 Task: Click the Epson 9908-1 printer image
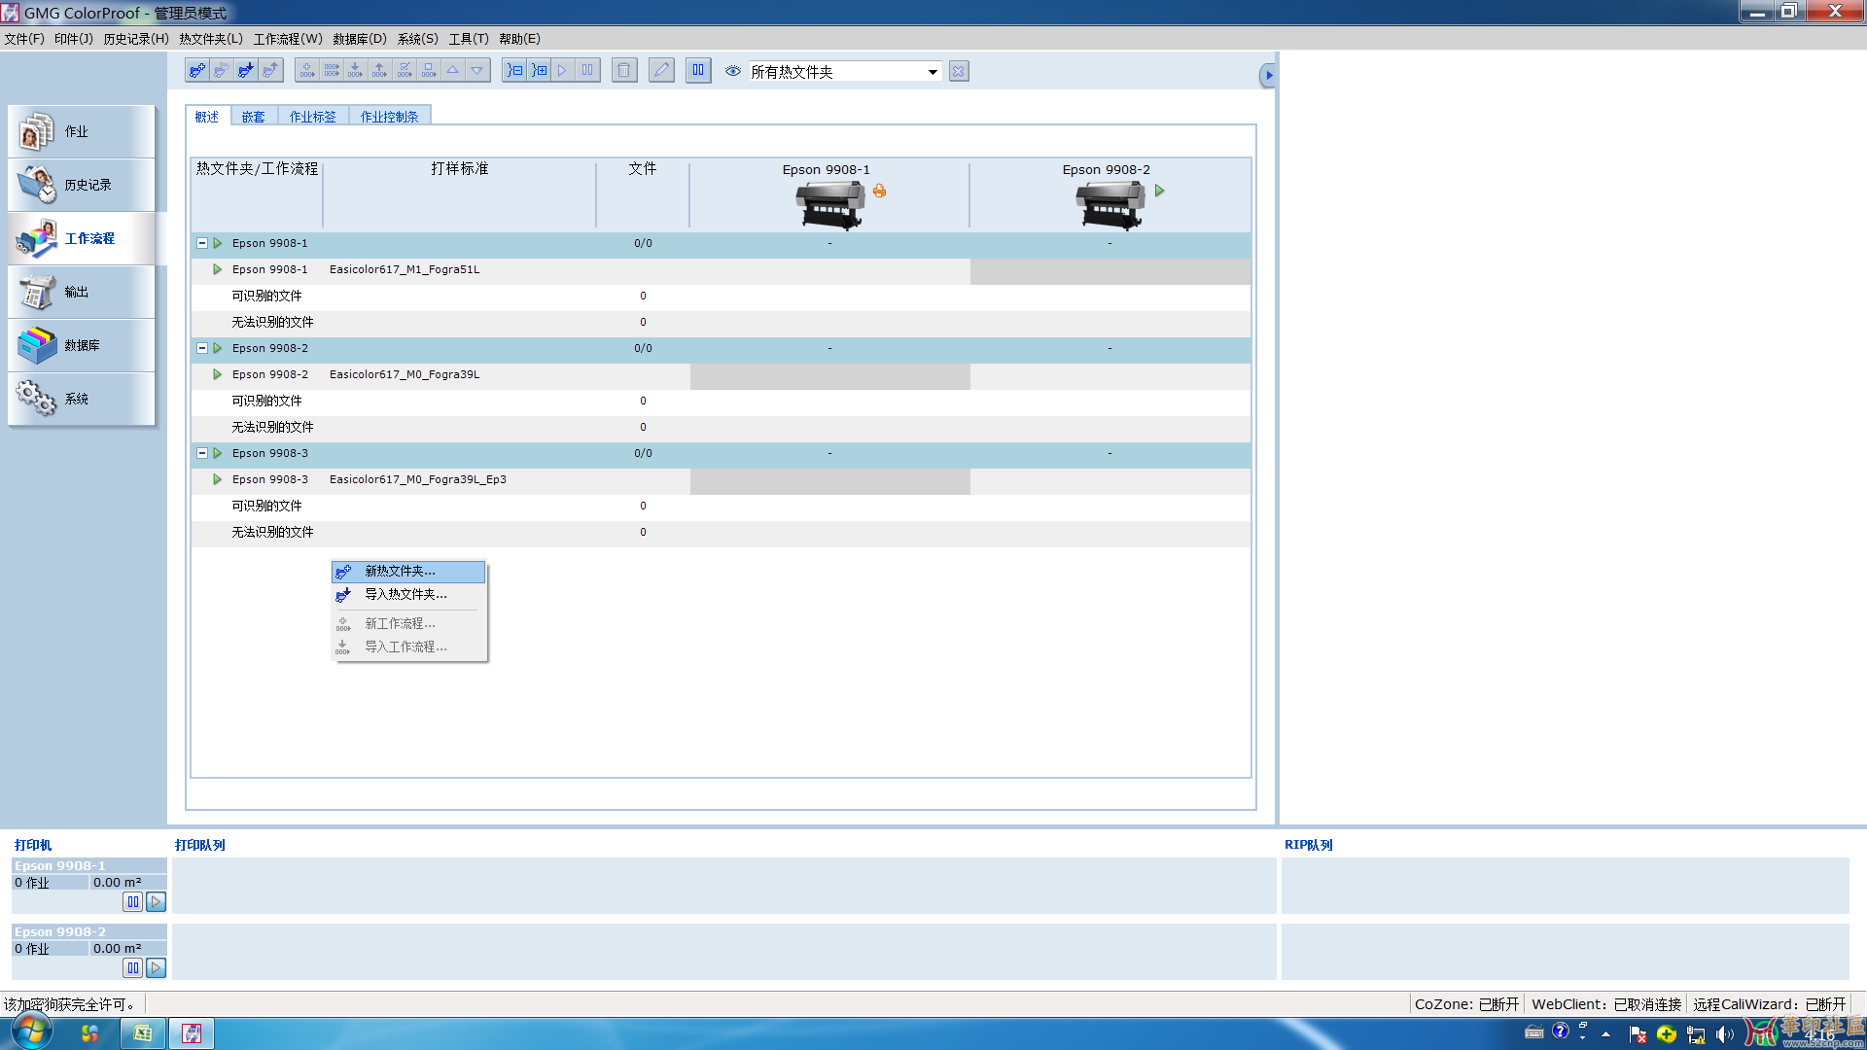tap(829, 205)
